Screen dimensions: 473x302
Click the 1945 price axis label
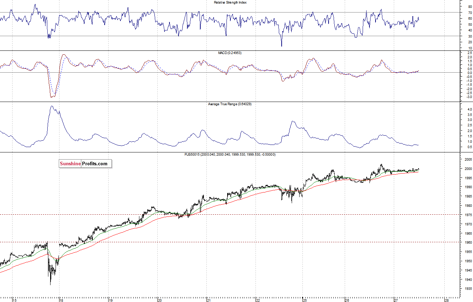469,271
